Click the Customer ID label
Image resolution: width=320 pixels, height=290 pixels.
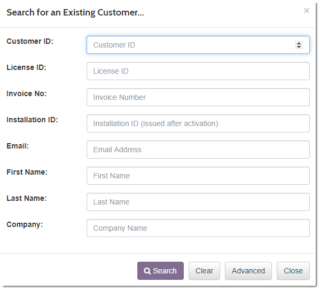[x=30, y=41]
